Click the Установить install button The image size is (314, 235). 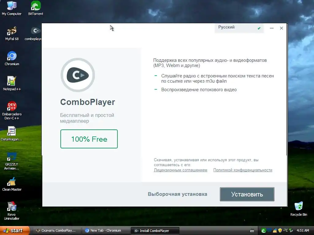(247, 194)
